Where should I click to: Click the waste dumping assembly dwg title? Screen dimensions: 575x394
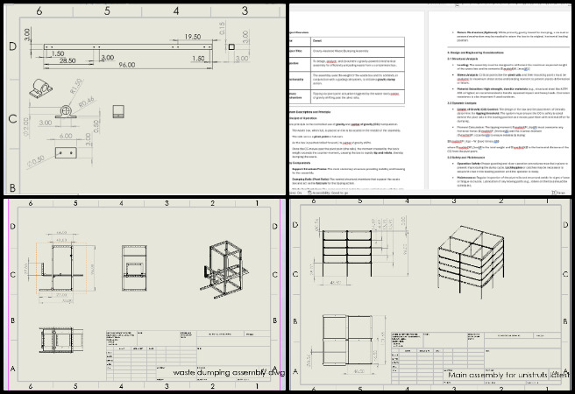pyautogui.click(x=230, y=372)
